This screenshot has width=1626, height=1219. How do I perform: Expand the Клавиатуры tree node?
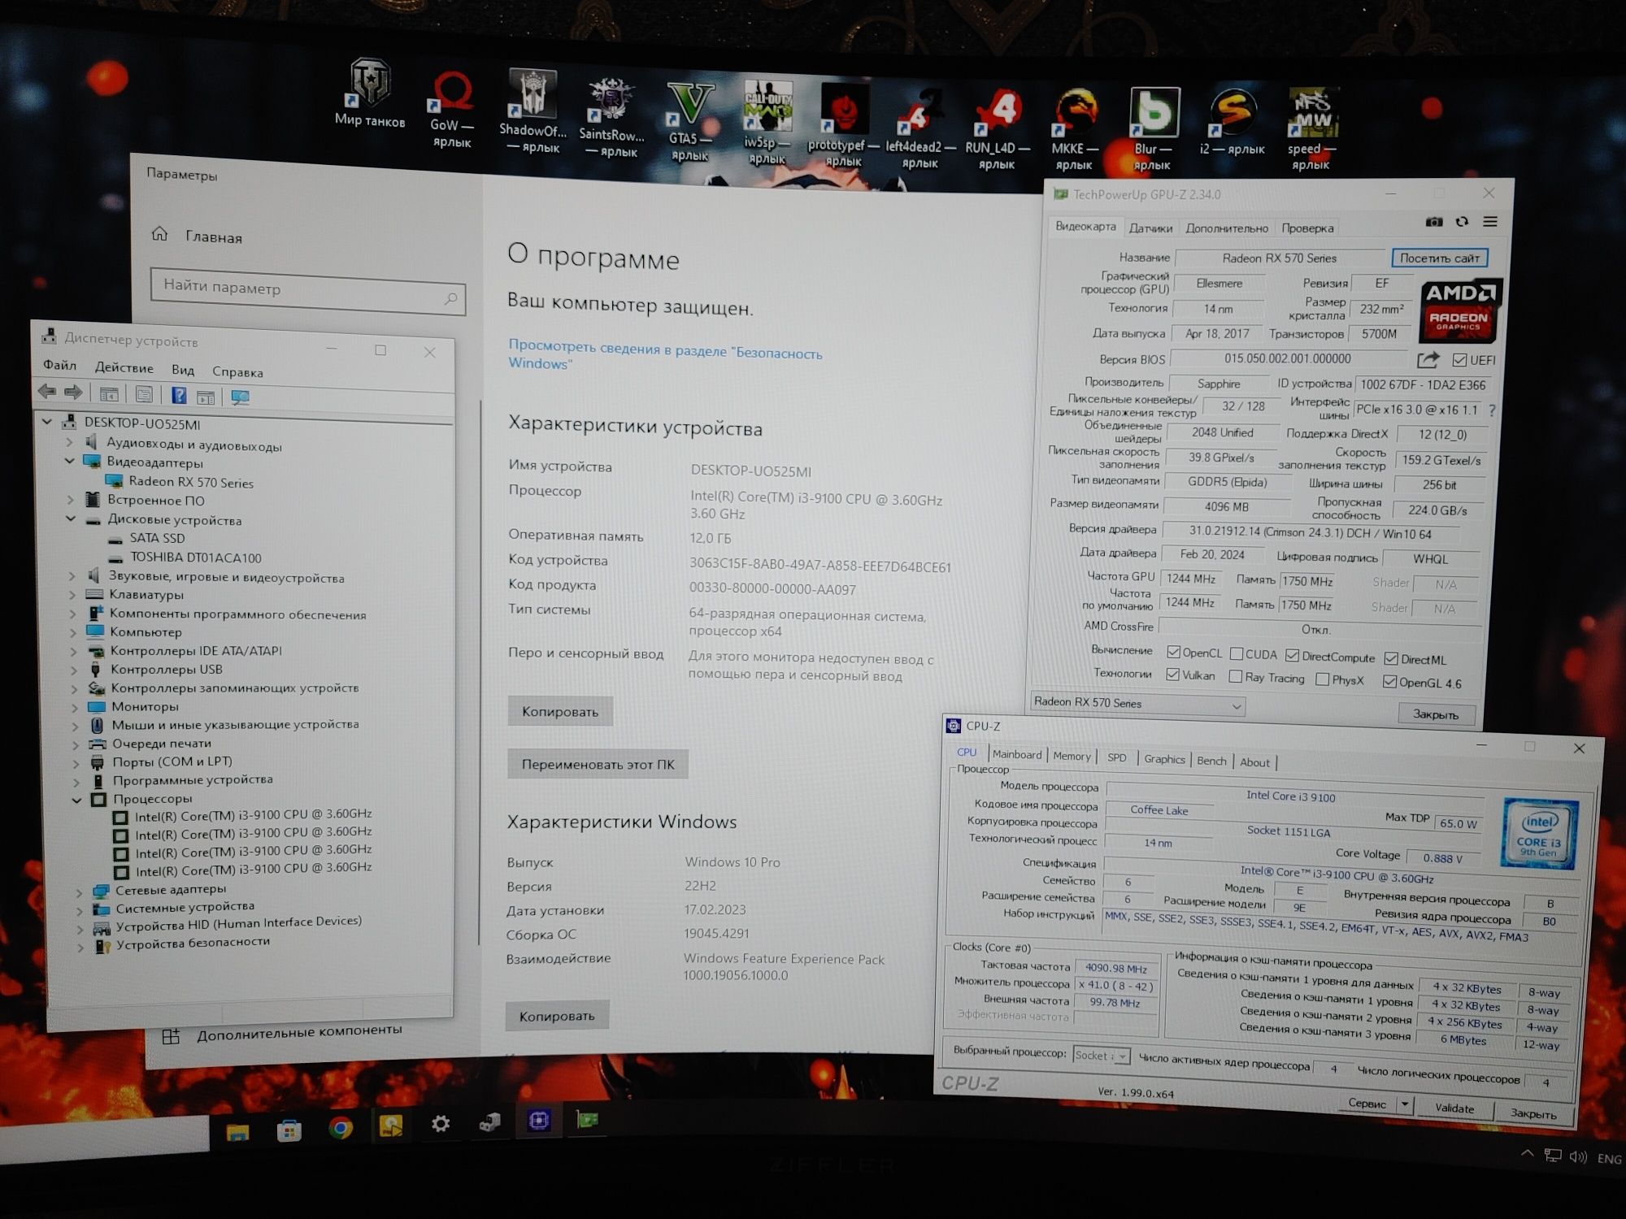coord(72,595)
